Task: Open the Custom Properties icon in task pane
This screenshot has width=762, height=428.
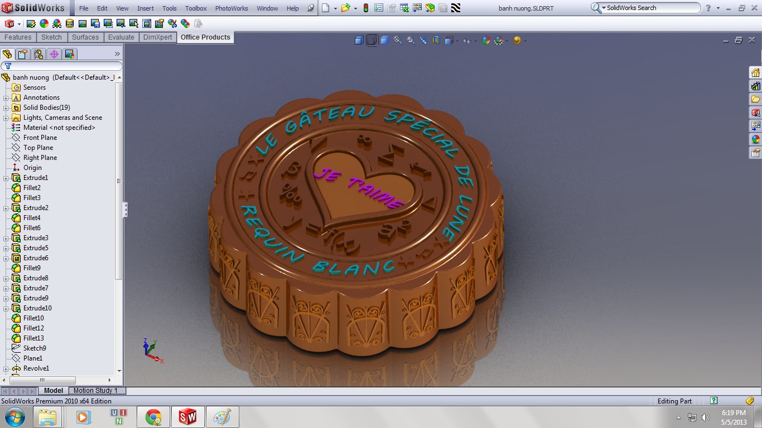Action: [x=755, y=153]
